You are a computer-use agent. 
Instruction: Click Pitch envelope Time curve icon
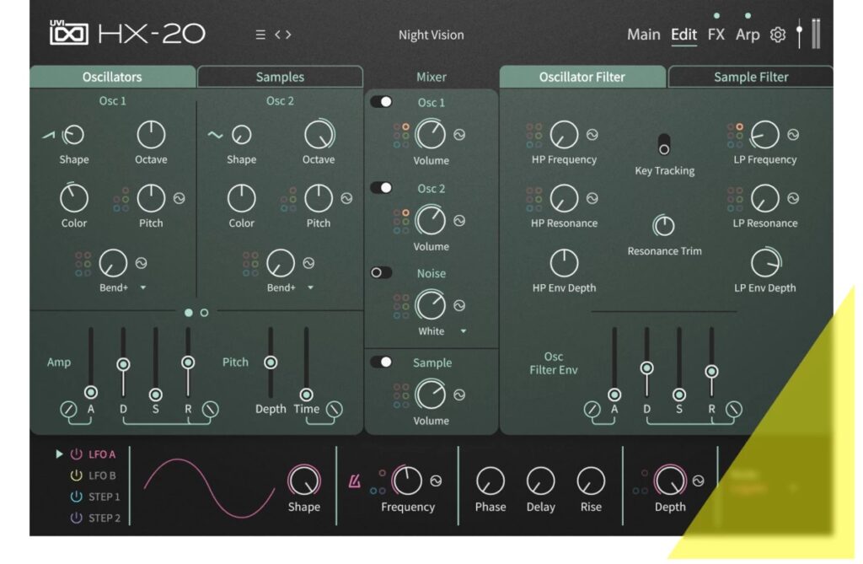pyautogui.click(x=335, y=409)
